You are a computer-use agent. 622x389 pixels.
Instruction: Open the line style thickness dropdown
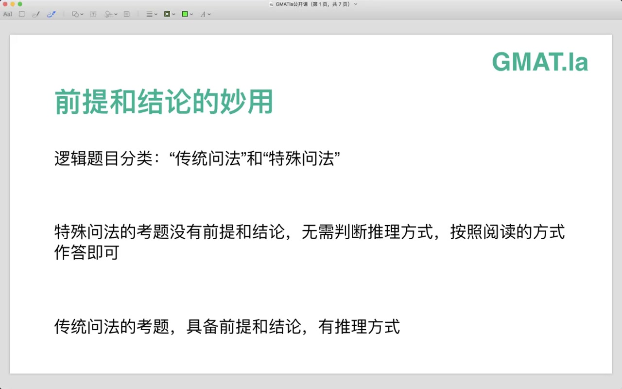(x=152, y=14)
